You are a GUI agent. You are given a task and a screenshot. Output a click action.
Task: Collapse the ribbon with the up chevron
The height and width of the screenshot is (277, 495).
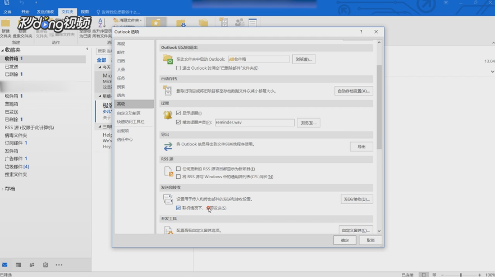tap(493, 43)
